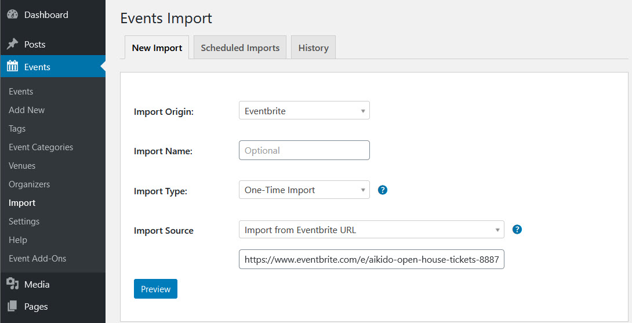Viewport: 632px width, 323px height.
Task: Open the Import Origin Eventbrite dropdown
Action: coord(304,111)
